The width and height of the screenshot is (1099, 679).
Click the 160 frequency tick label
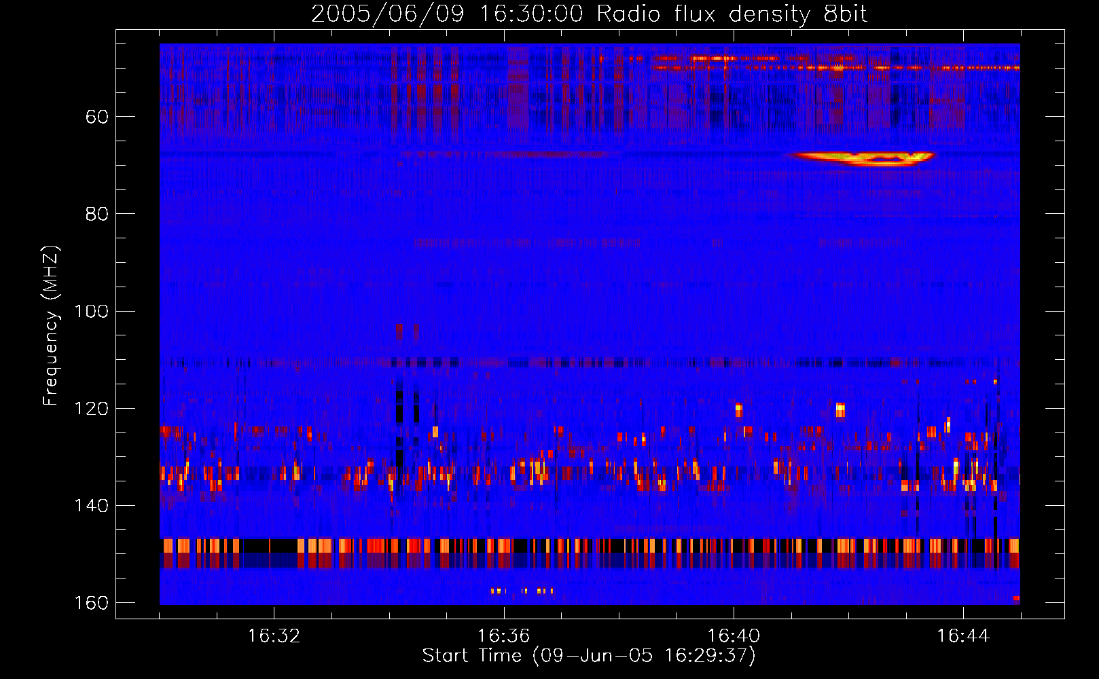pos(92,603)
